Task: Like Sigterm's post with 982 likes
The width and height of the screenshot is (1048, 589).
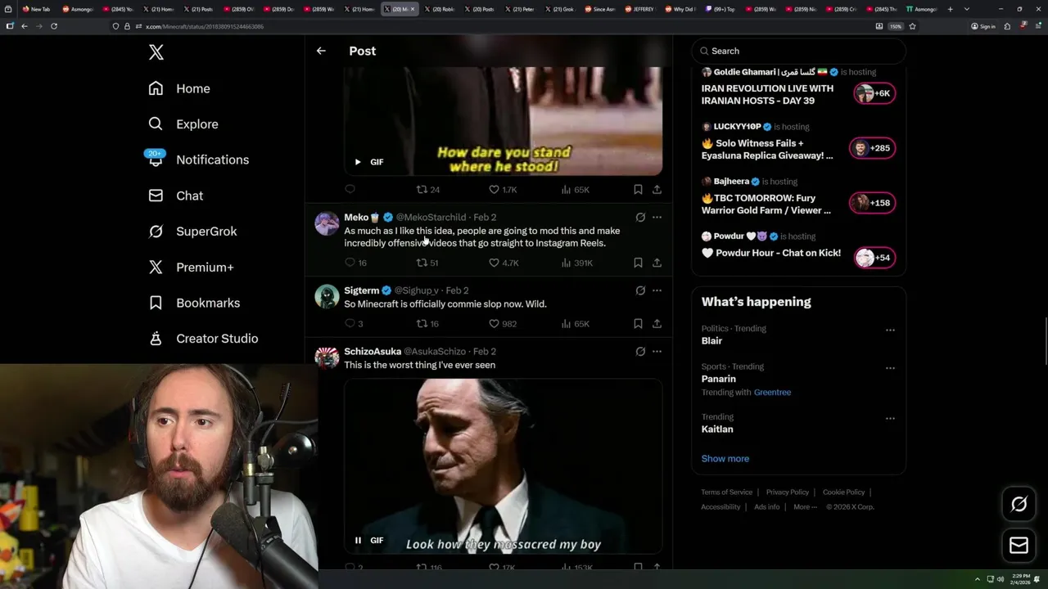Action: click(503, 324)
